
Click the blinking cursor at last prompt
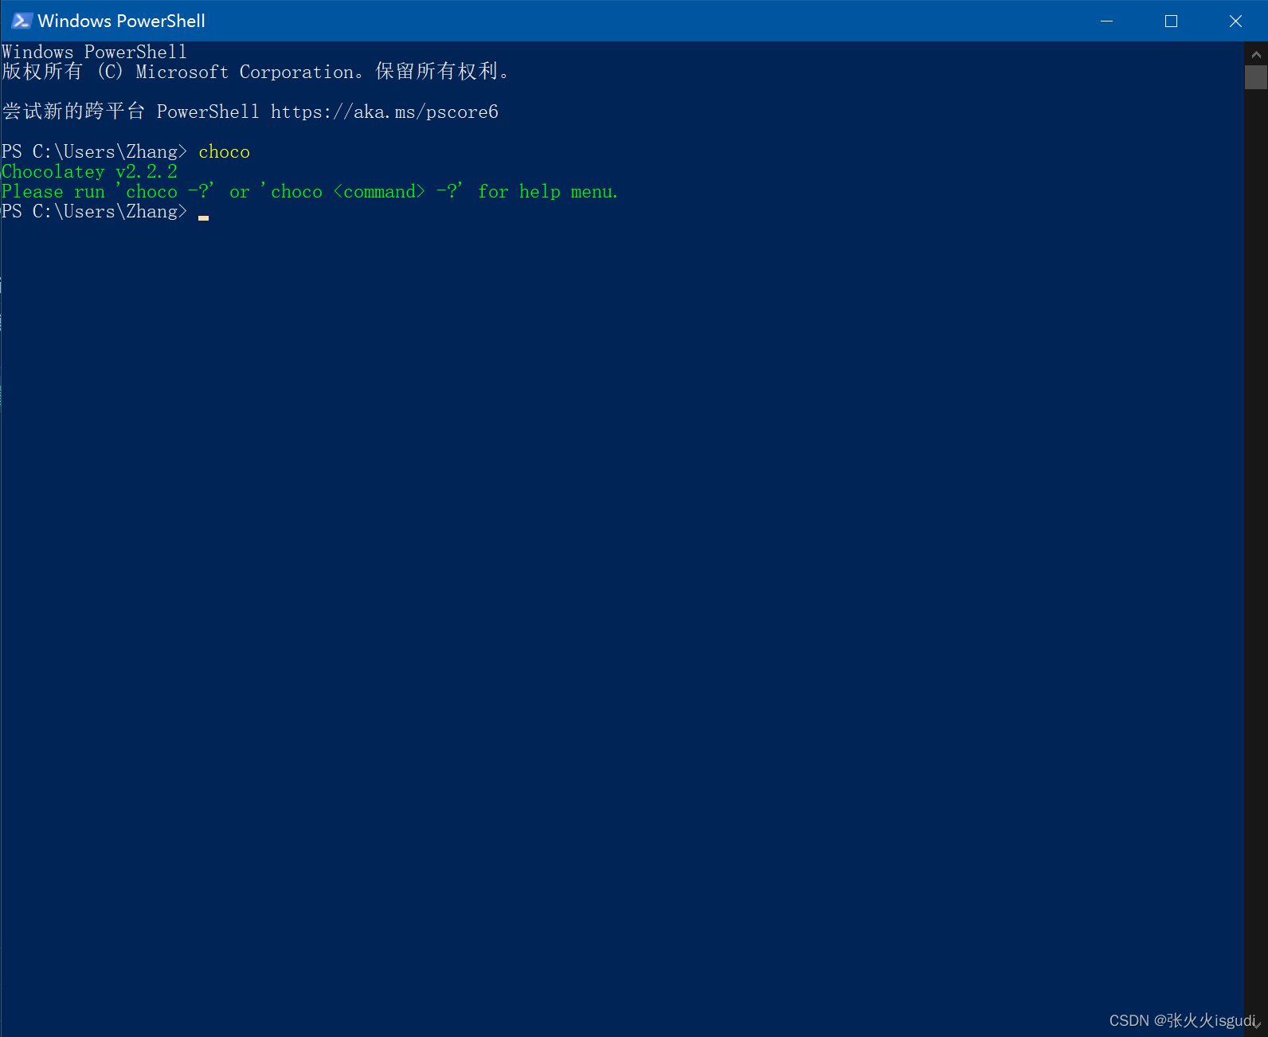click(x=204, y=217)
